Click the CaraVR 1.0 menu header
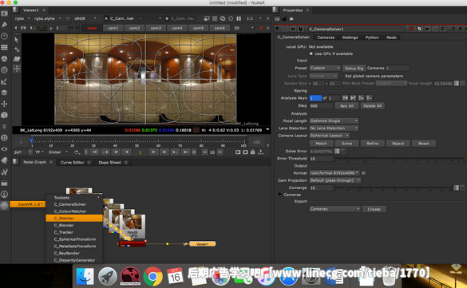467x288 pixels. click(x=28, y=204)
